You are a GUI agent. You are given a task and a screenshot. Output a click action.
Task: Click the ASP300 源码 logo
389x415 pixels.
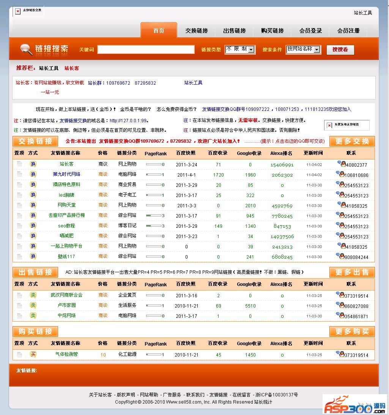355,404
